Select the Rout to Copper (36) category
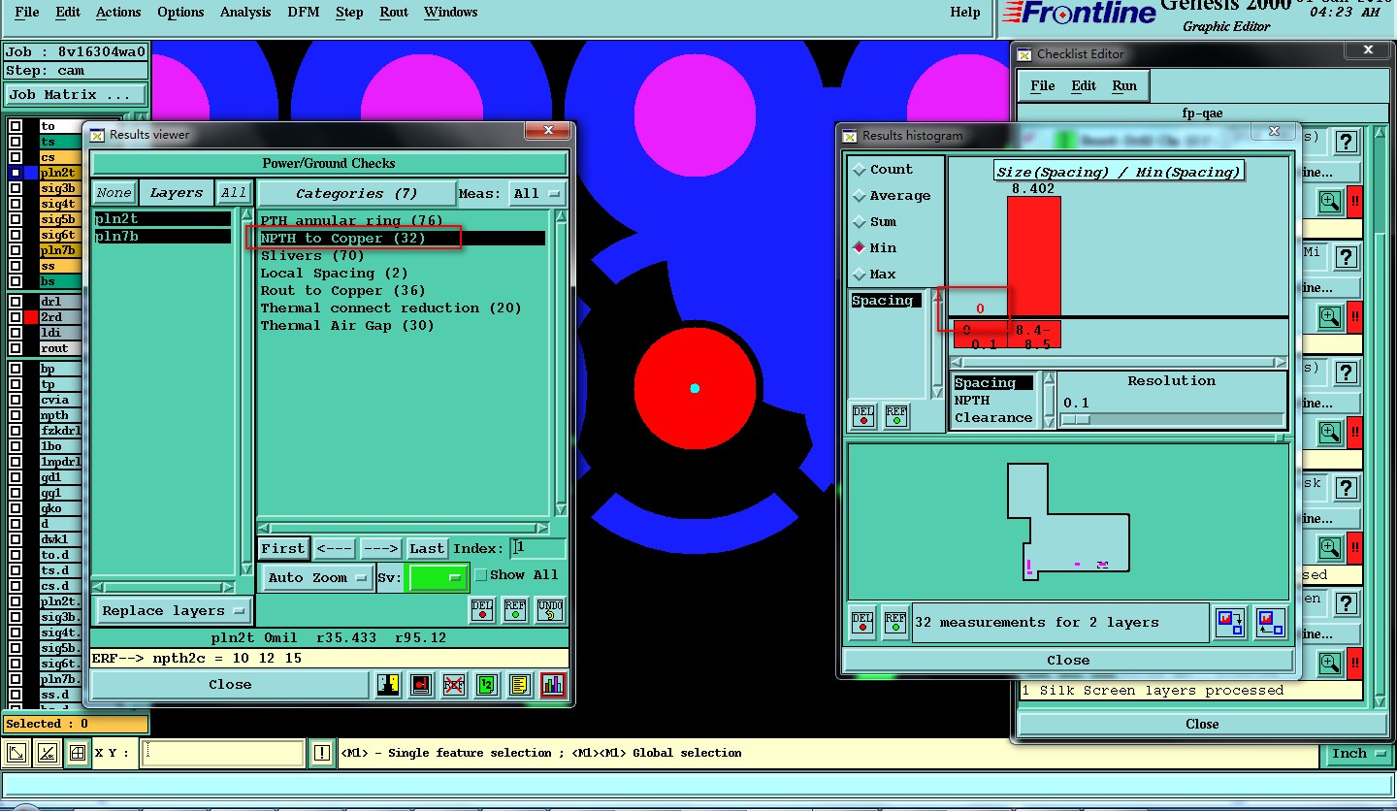1397x811 pixels. click(343, 291)
